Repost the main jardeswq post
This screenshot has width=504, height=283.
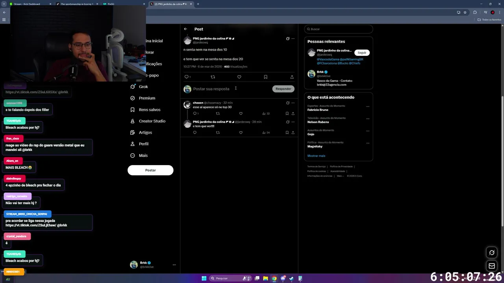[x=213, y=77]
